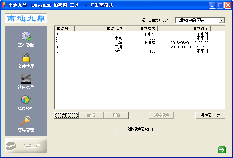Click the 添加 button
The width and height of the screenshot is (233, 158).
coord(66,115)
